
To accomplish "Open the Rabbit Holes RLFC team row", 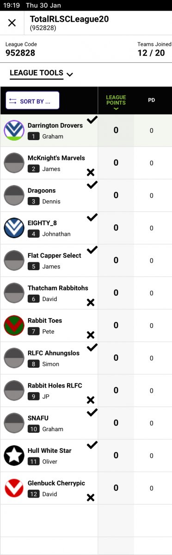I will tap(86, 391).
